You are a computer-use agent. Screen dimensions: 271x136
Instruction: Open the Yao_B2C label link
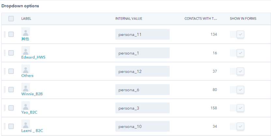29,112
